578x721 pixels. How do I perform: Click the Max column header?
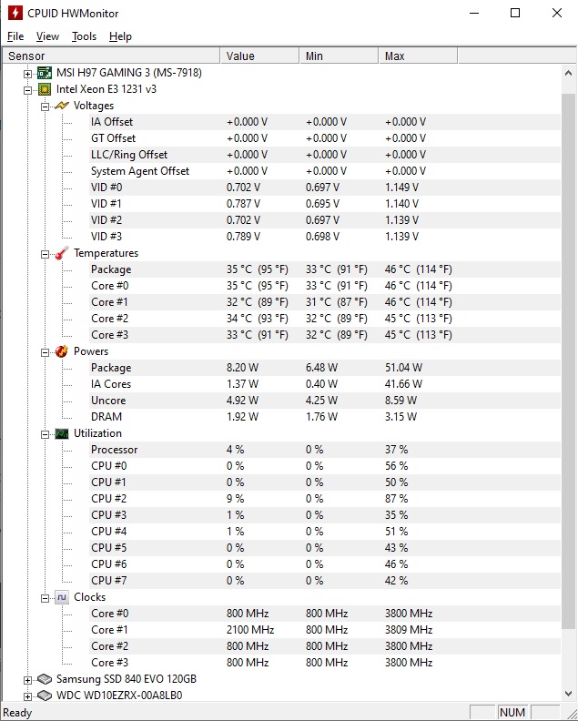tap(394, 56)
